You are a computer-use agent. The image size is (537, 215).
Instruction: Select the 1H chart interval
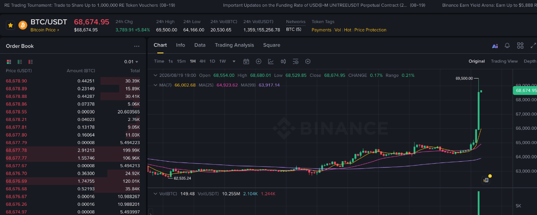click(x=193, y=61)
